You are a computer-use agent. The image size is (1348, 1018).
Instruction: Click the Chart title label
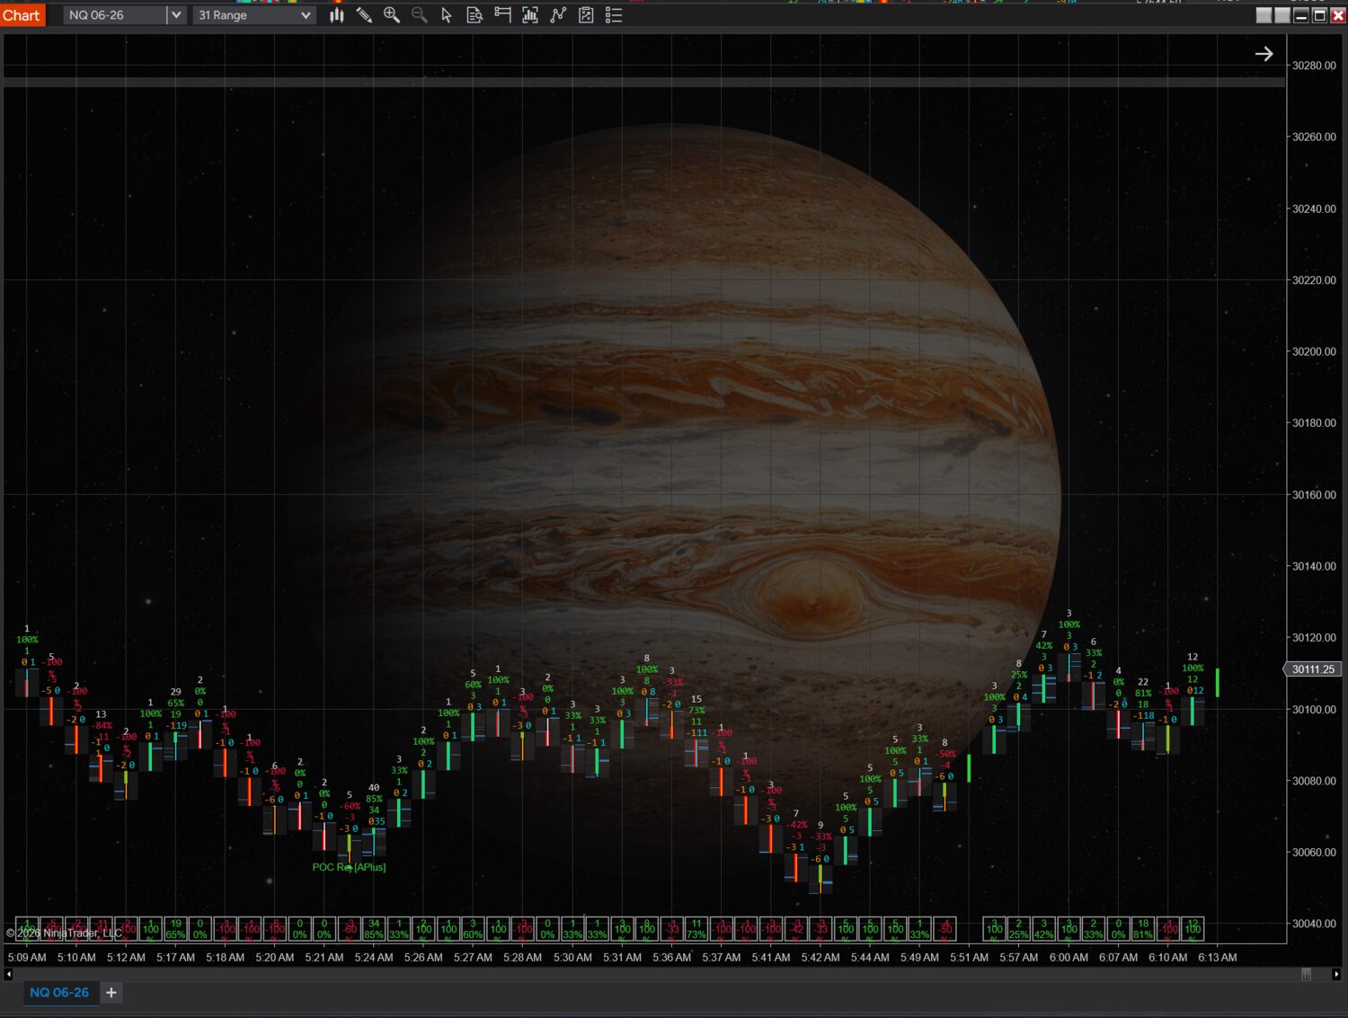[x=22, y=15]
